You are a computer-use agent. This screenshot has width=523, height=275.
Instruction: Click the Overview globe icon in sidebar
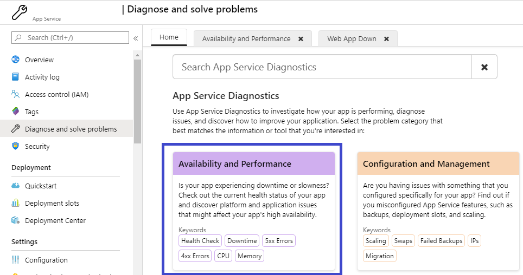(x=16, y=60)
